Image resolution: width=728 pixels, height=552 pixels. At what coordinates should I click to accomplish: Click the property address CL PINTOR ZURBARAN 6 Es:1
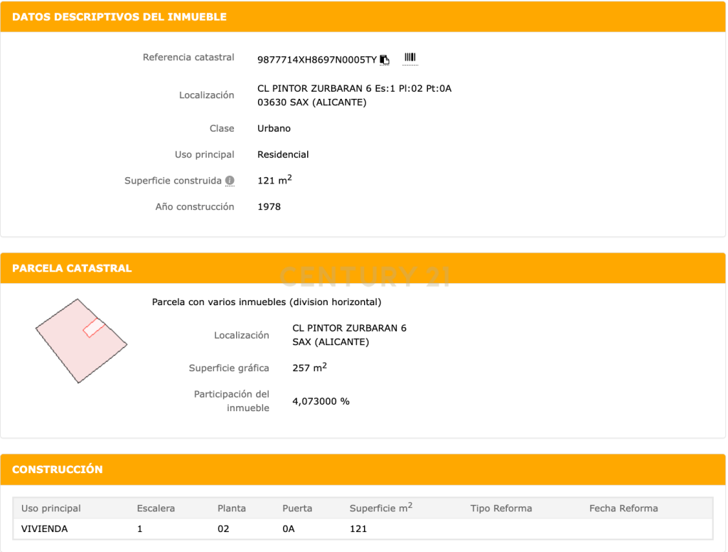click(x=354, y=89)
